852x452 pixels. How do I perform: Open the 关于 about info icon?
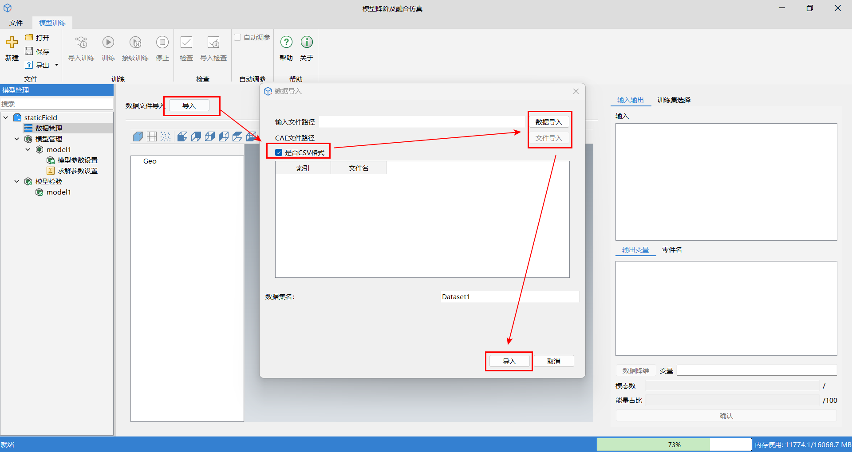coord(307,42)
